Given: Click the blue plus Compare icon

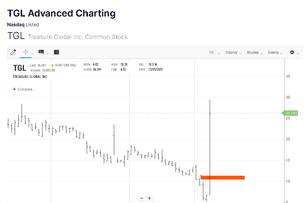Looking at the screenshot, I should tap(14, 89).
